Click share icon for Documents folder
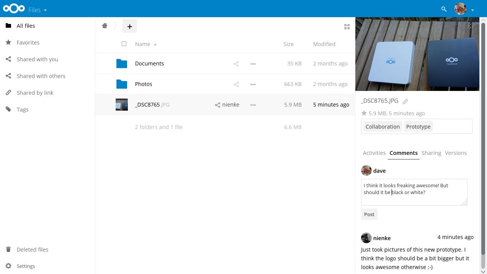 [236, 64]
